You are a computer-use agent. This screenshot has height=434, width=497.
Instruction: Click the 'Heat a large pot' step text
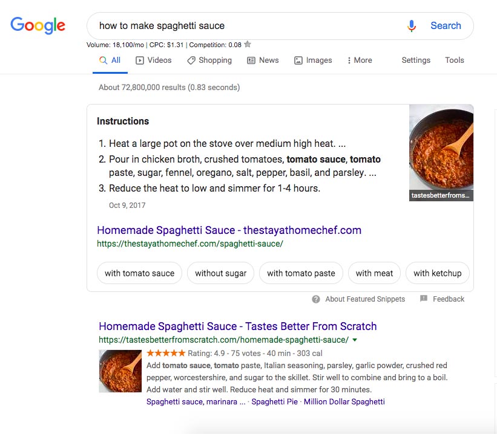(227, 144)
